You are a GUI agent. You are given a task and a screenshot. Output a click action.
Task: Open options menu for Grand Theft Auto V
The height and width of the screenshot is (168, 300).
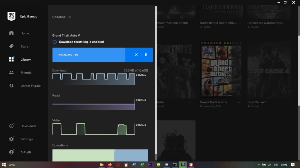pyautogui.click(x=240, y=102)
